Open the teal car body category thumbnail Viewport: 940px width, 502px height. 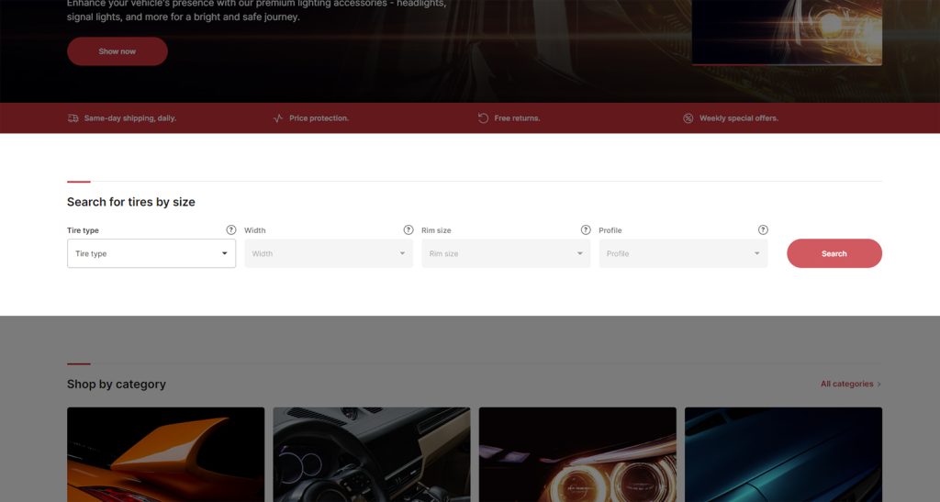coord(783,455)
